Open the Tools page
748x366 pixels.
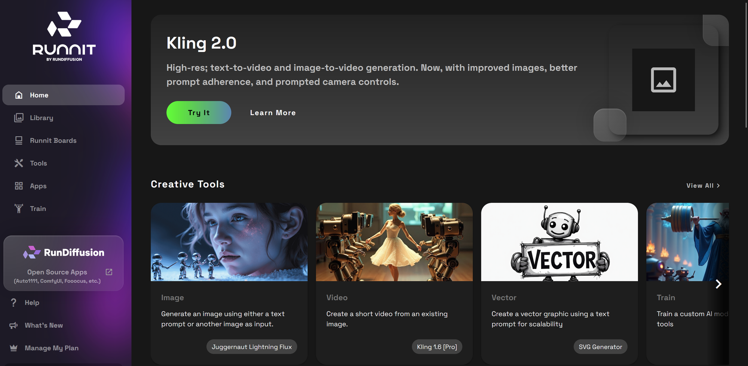click(x=64, y=163)
